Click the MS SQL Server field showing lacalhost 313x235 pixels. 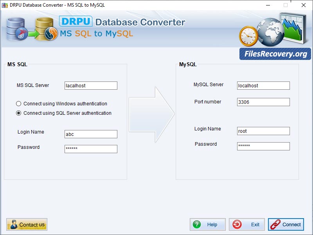coord(91,85)
